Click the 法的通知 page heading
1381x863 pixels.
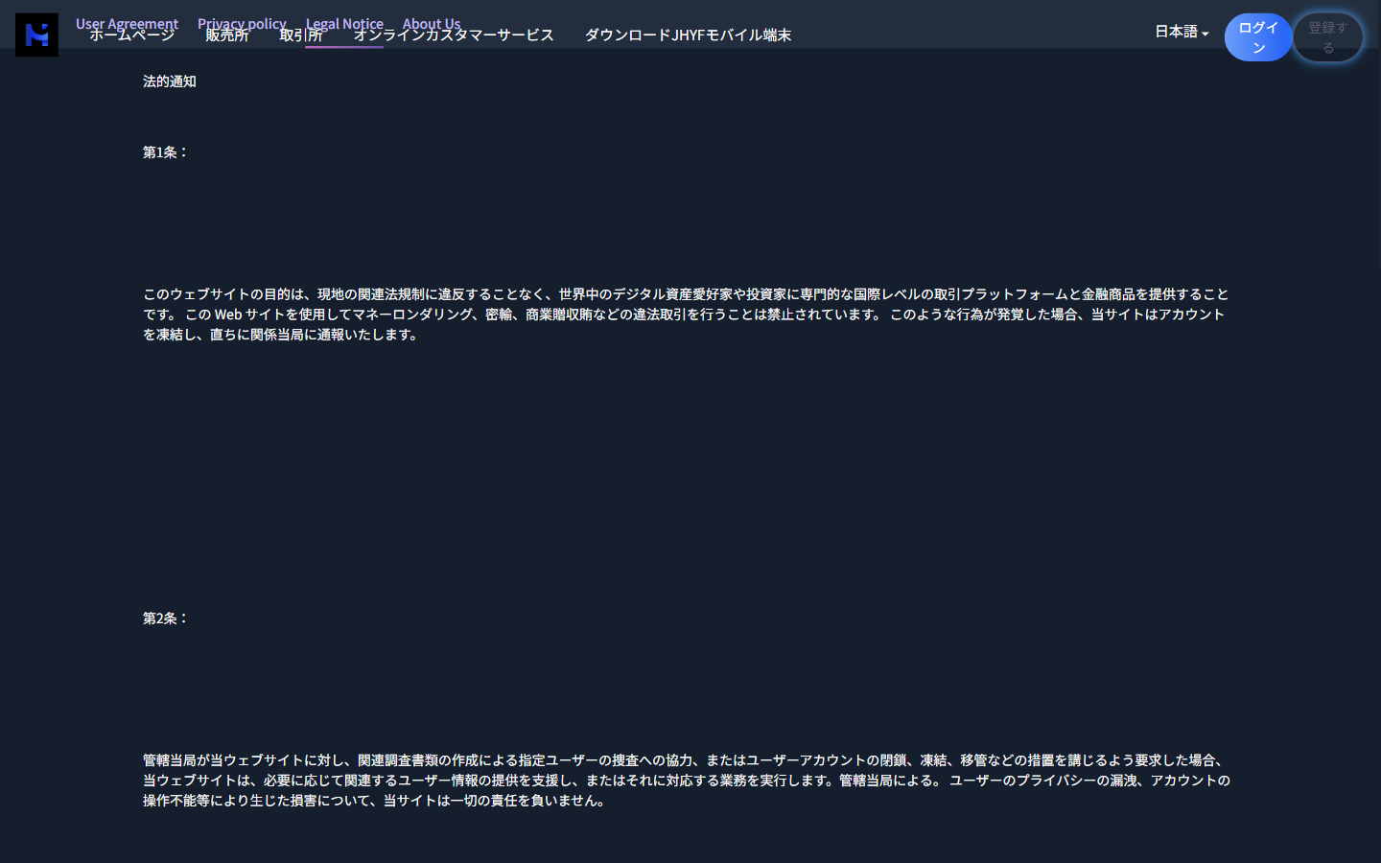click(x=170, y=82)
